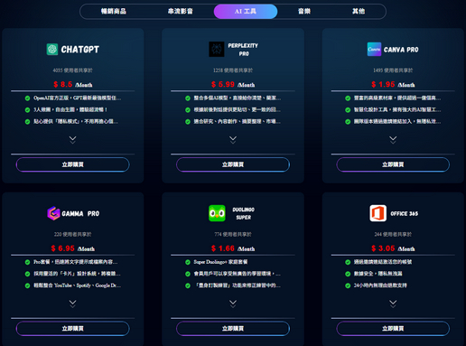This screenshot has height=346, width=466.
Task: Expand the Duolingo Super details chevron
Action: tap(233, 304)
